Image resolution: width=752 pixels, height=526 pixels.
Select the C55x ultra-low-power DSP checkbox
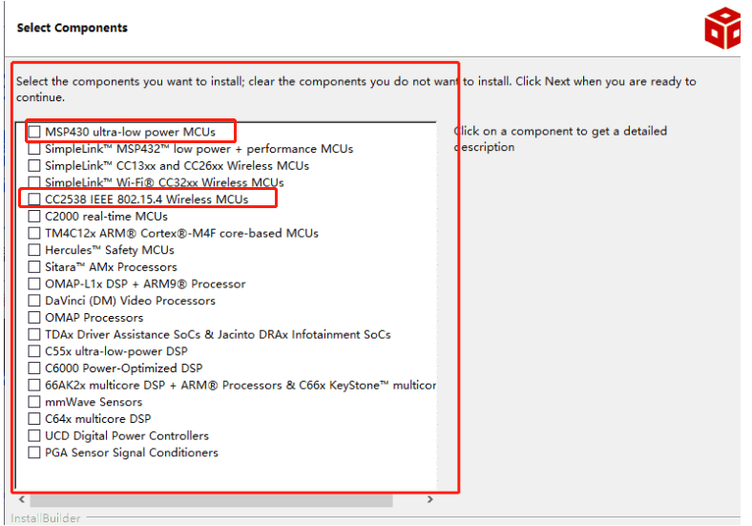tap(34, 351)
